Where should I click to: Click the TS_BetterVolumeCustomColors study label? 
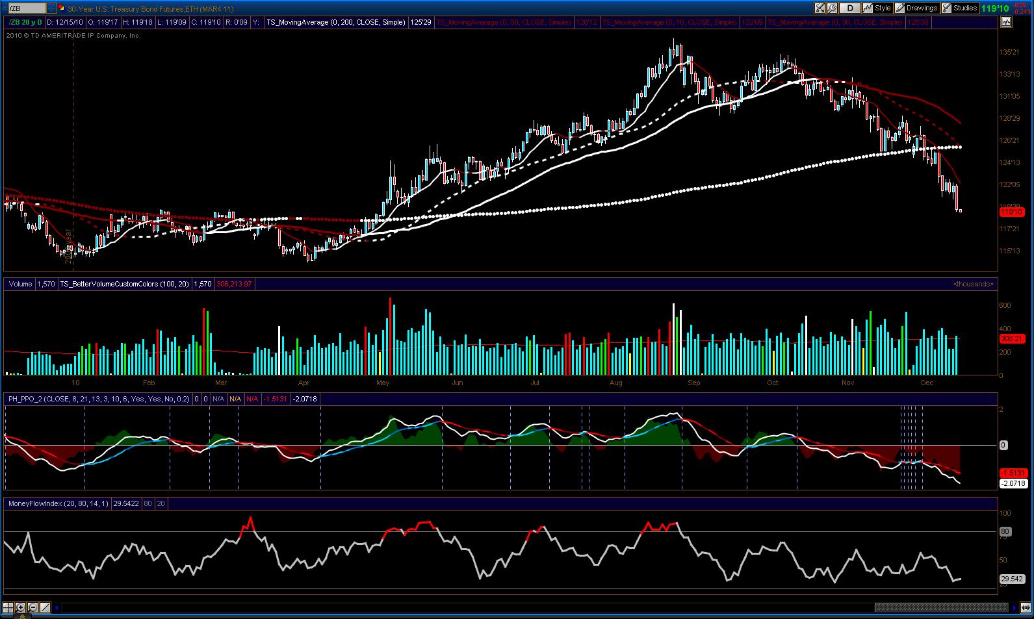click(125, 284)
